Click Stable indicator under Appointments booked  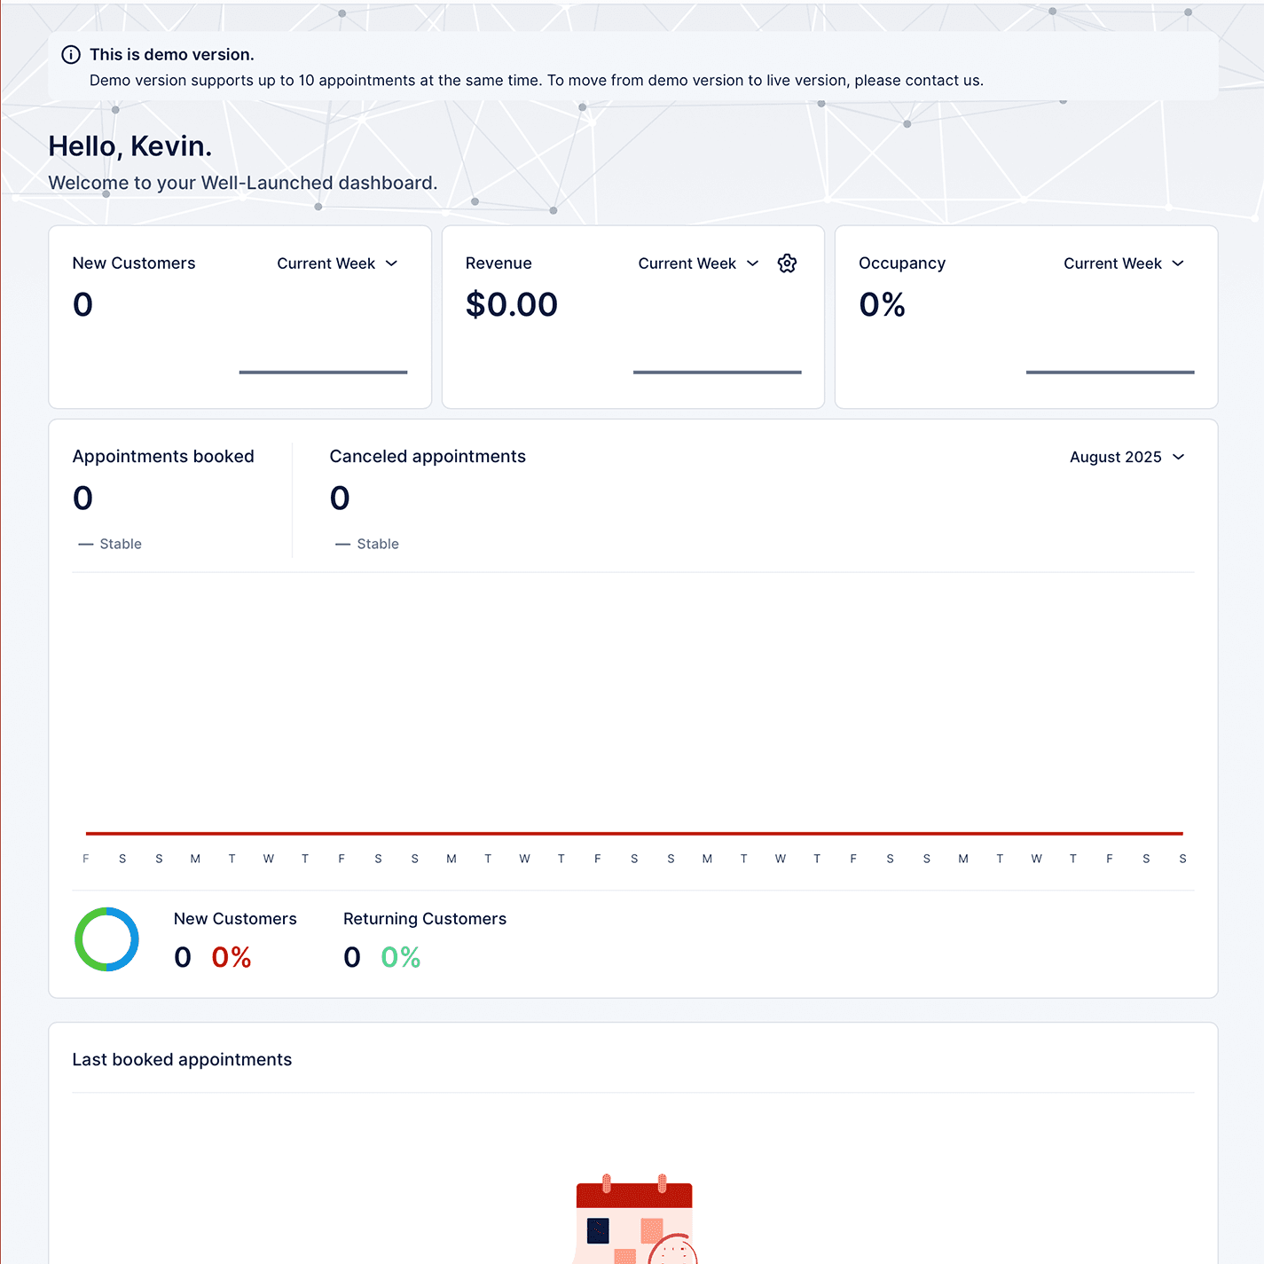[x=110, y=544]
